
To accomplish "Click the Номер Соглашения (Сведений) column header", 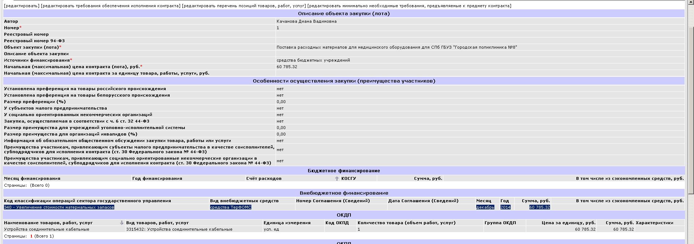I will [x=333, y=201].
